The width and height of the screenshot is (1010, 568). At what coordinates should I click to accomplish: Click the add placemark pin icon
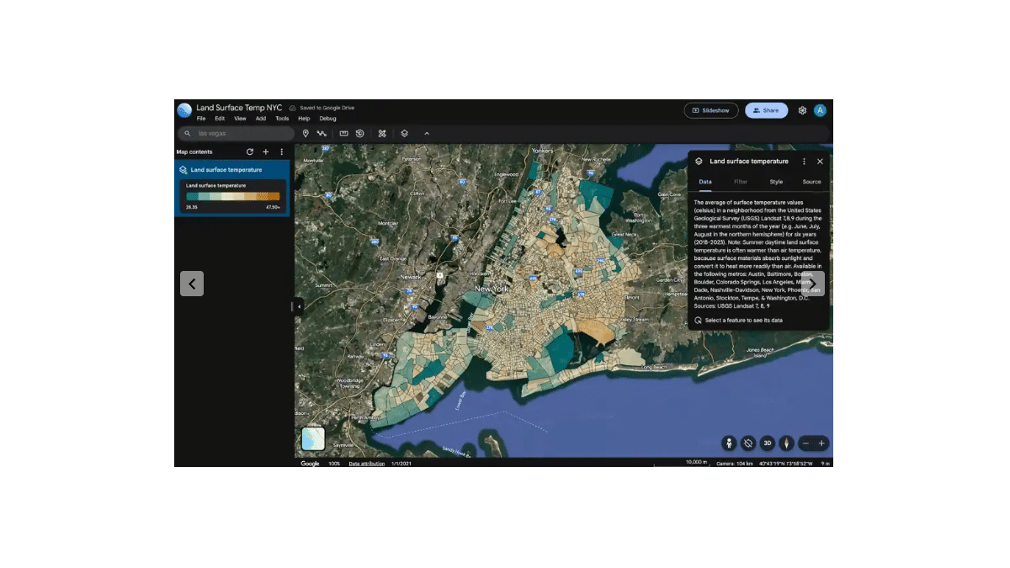coord(306,133)
